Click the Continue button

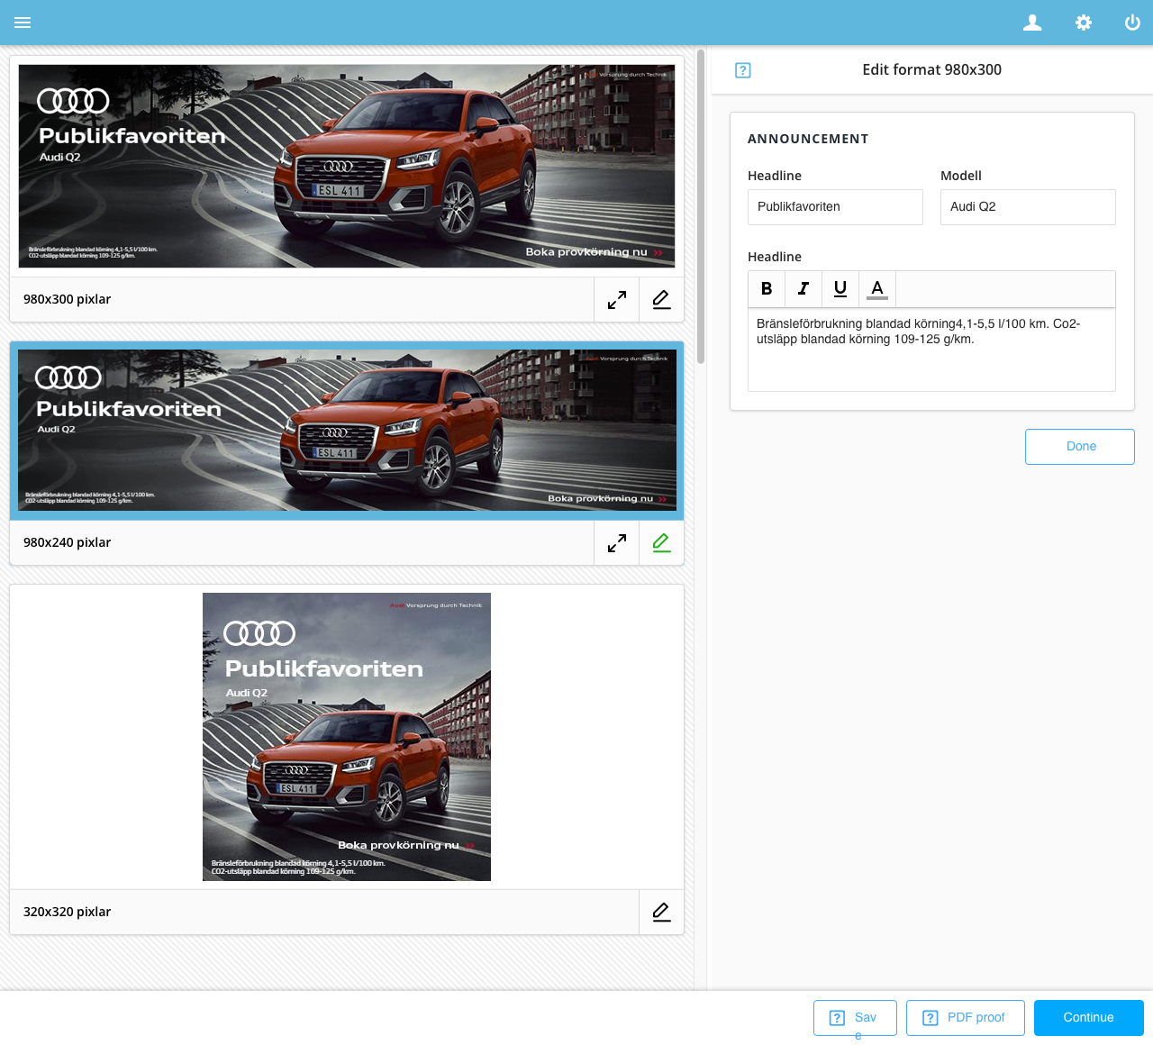[1089, 1018]
